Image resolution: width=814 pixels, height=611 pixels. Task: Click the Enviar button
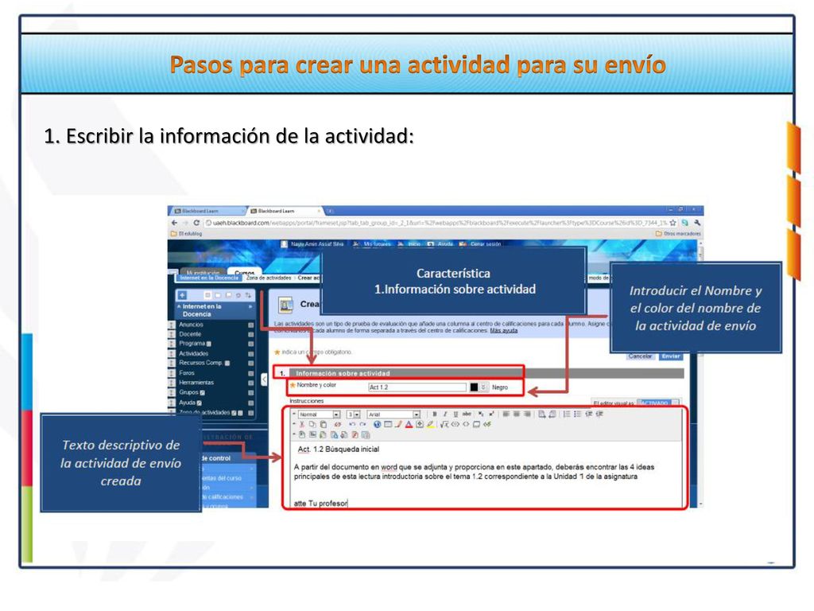pos(671,356)
